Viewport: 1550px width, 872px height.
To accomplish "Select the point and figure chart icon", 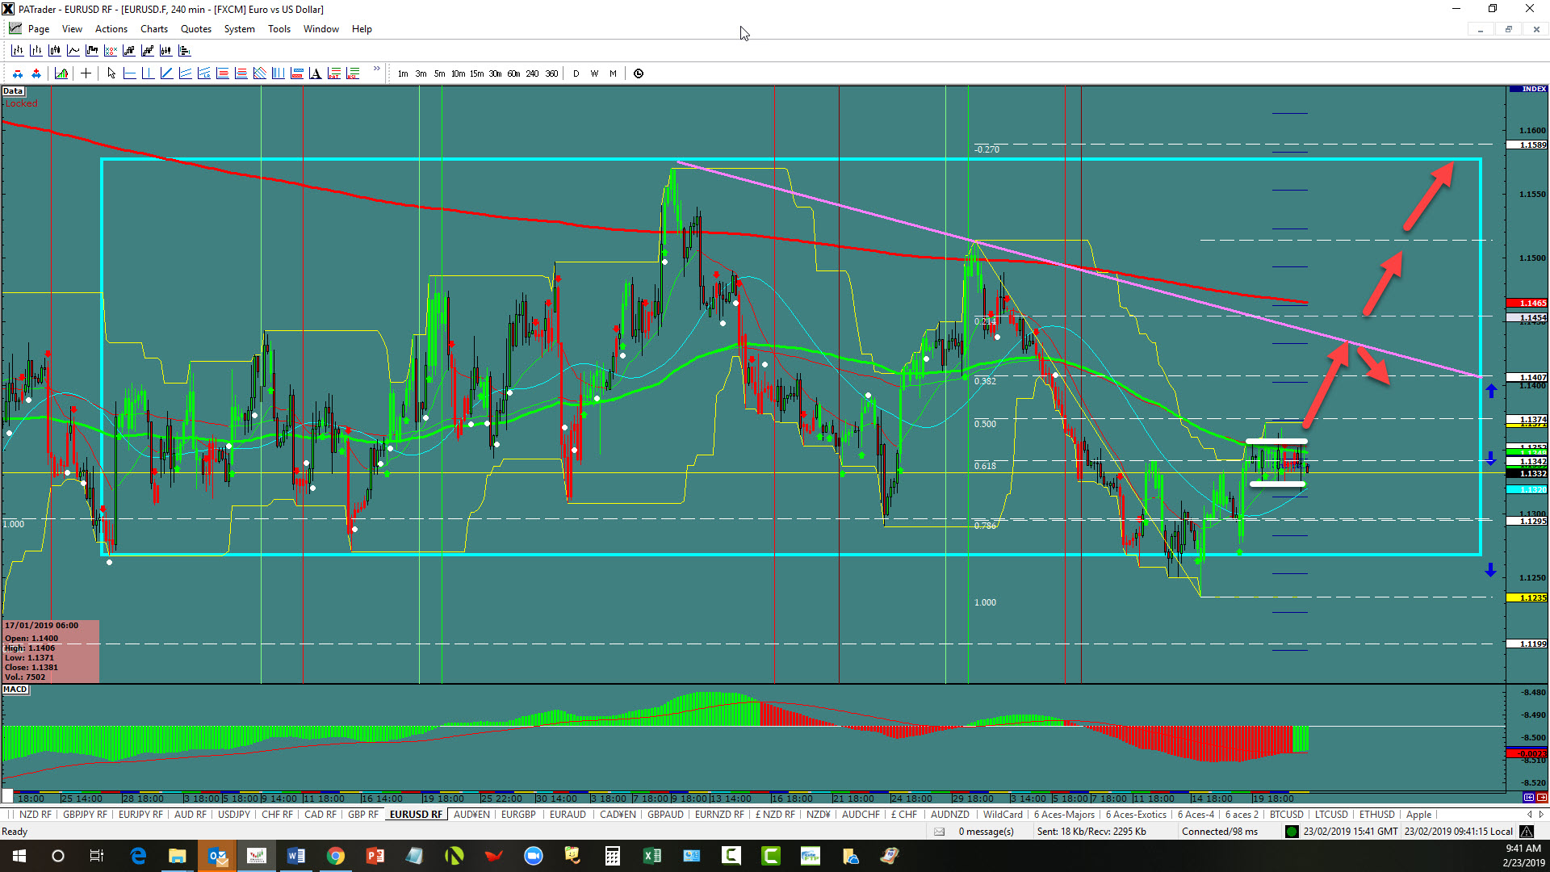I will coord(111,50).
